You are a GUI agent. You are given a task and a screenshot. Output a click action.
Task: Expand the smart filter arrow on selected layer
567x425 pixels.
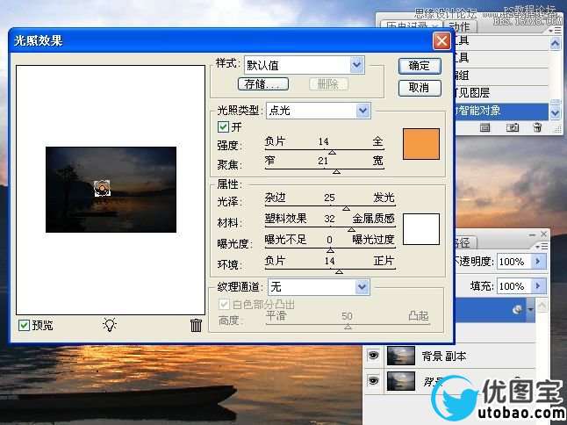click(530, 310)
